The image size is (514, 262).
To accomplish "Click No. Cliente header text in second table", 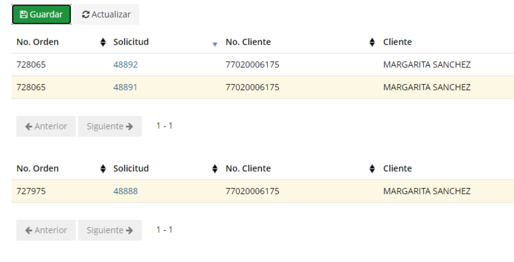I will pyautogui.click(x=248, y=169).
